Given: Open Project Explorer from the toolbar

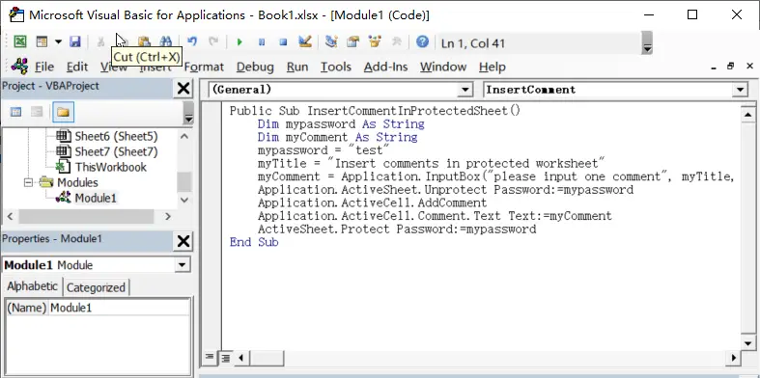Looking at the screenshot, I should tap(331, 41).
